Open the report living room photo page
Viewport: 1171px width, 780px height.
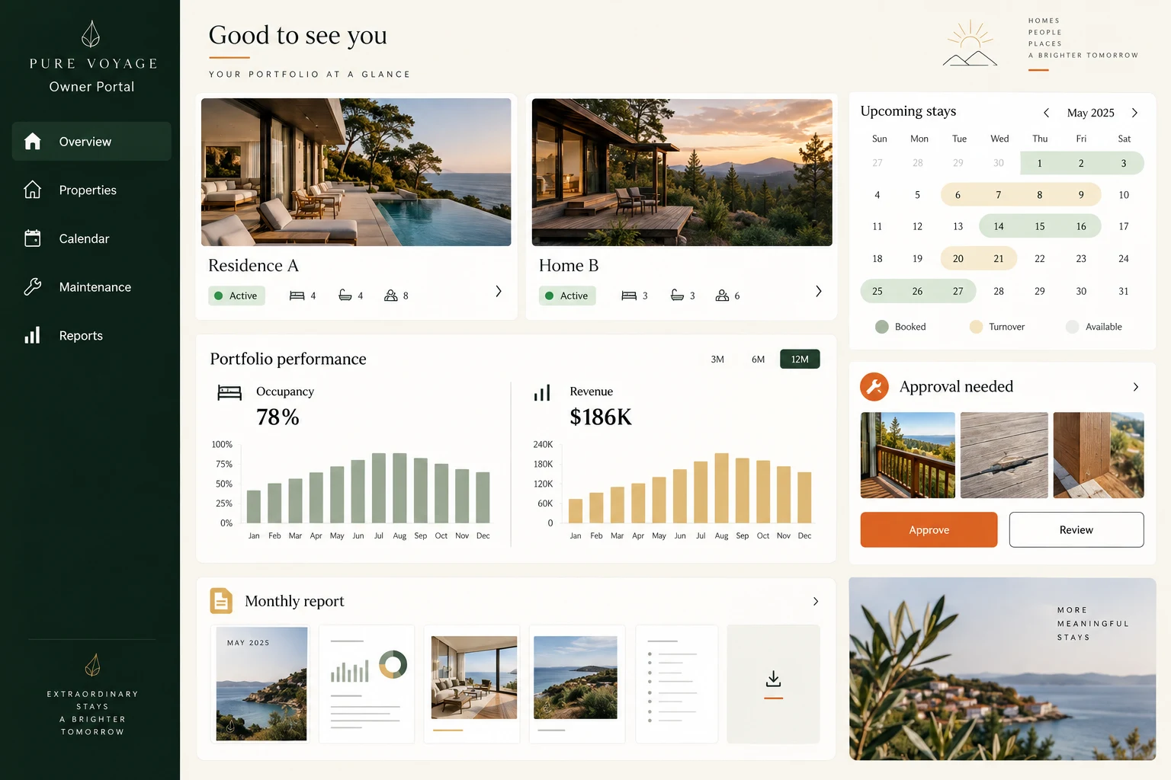(473, 684)
